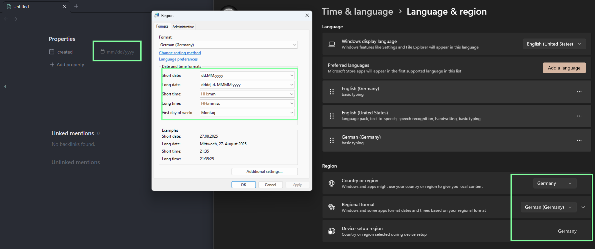Click the mm/dd/yyyy date input field

coord(120,52)
